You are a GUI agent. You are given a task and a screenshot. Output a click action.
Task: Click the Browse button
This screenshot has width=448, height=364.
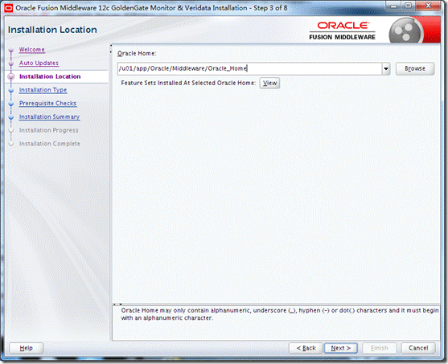pyautogui.click(x=415, y=68)
